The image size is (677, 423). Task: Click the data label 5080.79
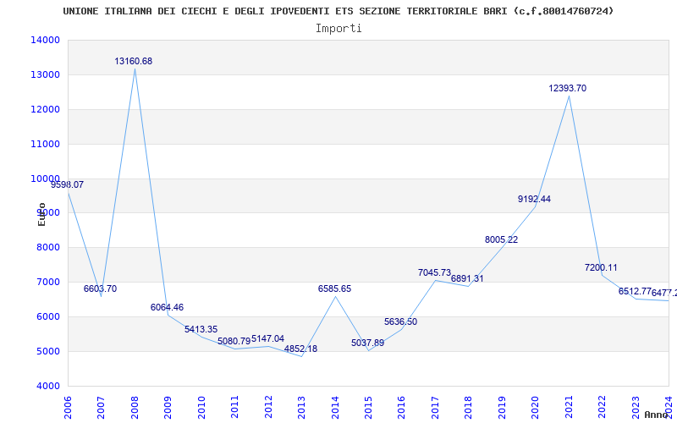[x=234, y=341]
